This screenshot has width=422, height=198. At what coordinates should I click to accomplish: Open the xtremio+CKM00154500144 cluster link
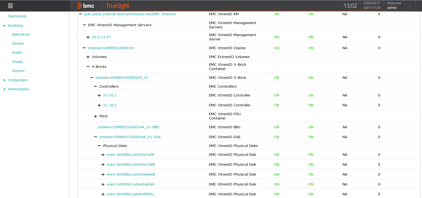click(111, 48)
